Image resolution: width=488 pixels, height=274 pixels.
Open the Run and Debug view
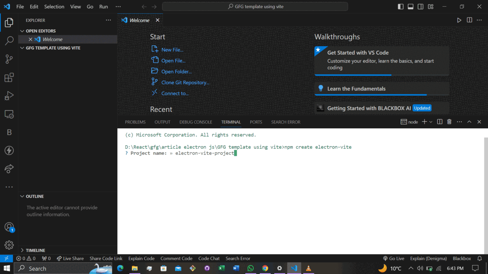point(9,96)
